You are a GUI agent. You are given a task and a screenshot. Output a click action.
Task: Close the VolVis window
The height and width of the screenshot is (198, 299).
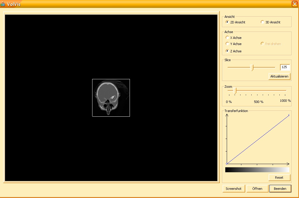pos(295,4)
